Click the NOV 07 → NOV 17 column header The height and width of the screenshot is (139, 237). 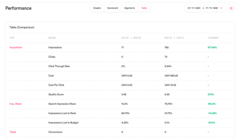(x=174, y=38)
